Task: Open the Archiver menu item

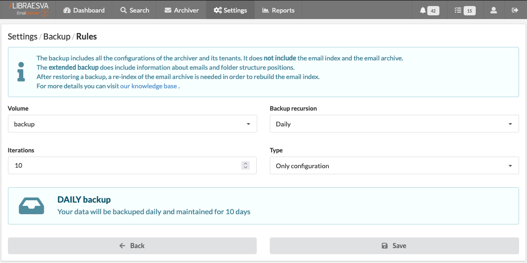Action: pos(182,10)
